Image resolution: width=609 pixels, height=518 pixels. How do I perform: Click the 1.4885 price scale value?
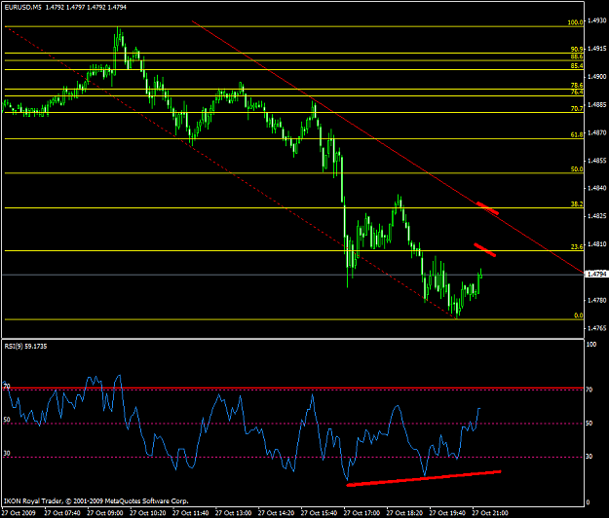(x=597, y=105)
